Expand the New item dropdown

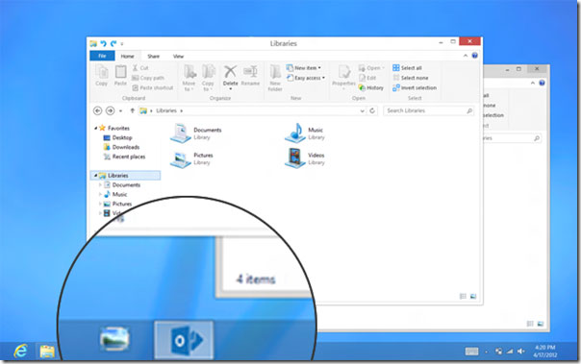click(304, 68)
